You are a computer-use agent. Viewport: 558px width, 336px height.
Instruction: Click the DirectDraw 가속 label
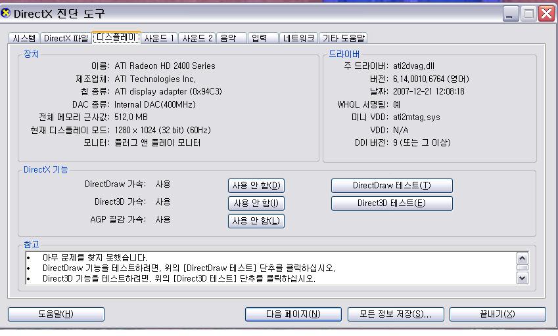click(115, 184)
